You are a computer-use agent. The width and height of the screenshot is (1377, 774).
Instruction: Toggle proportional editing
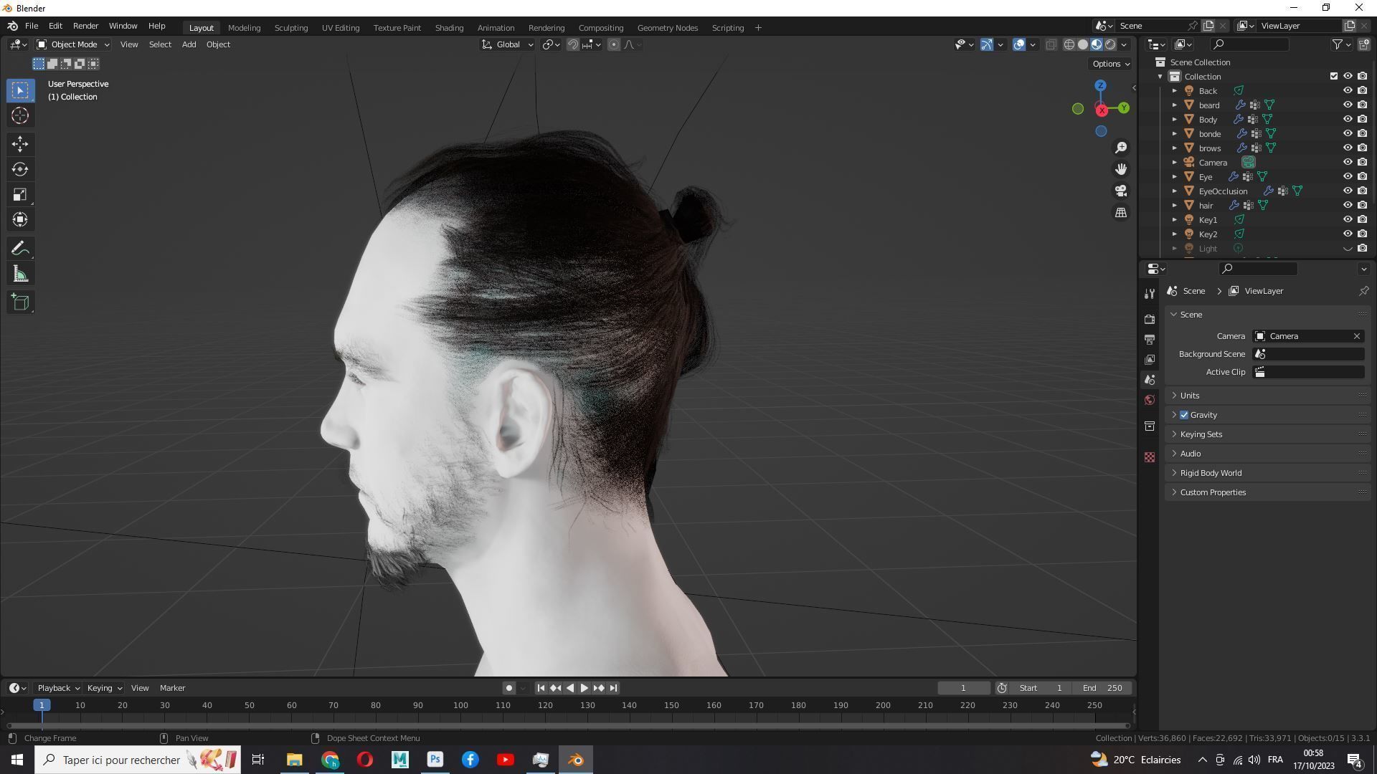point(613,44)
